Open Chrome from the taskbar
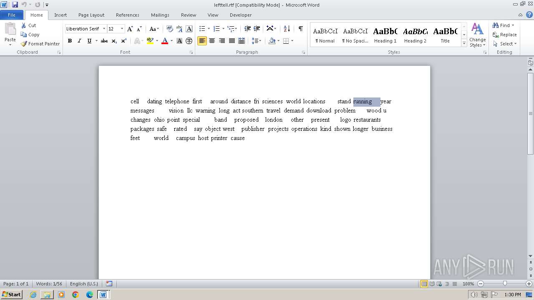 pyautogui.click(x=75, y=295)
